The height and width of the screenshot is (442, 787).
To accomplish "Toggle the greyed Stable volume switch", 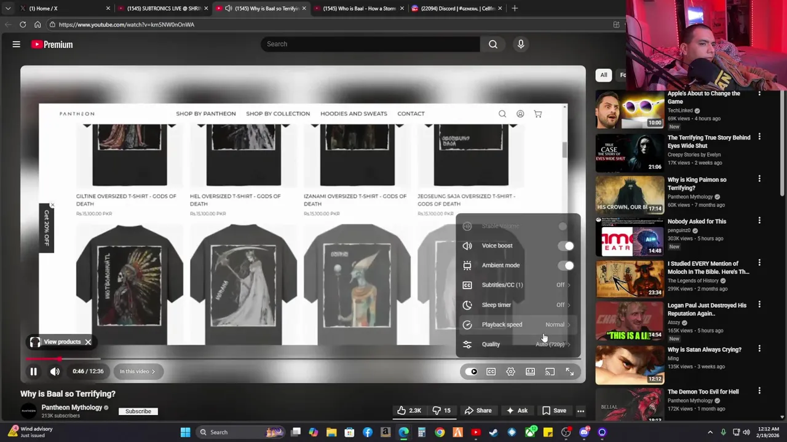I will (x=563, y=226).
